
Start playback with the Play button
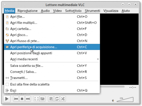click(x=7, y=99)
